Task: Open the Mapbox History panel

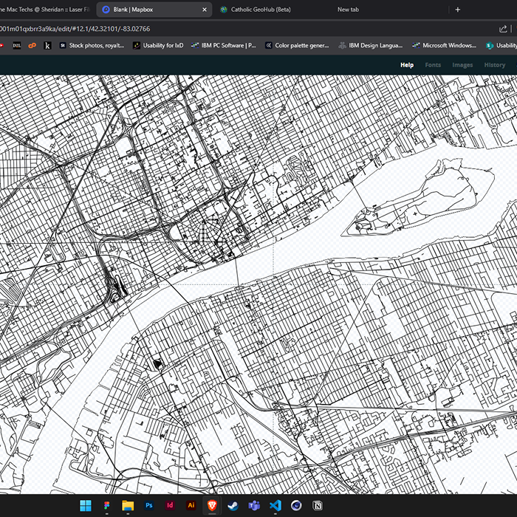Action: pos(494,65)
